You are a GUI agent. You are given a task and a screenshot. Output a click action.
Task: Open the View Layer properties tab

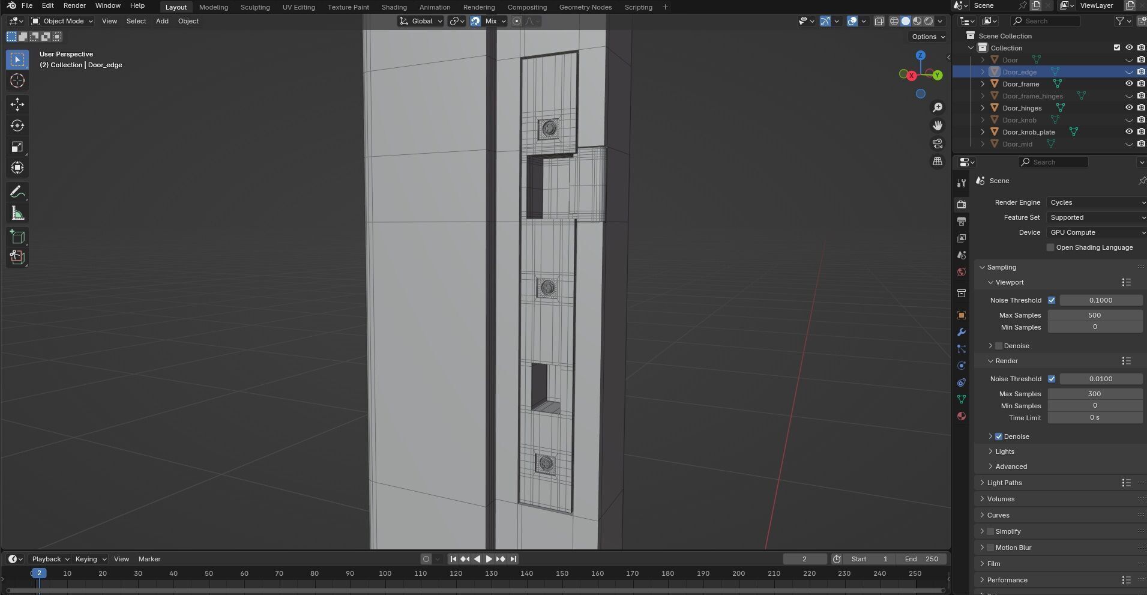pyautogui.click(x=962, y=238)
